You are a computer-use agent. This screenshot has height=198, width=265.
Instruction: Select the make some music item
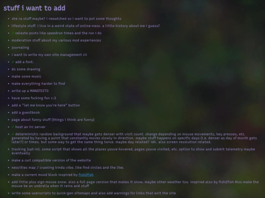(x=26, y=76)
